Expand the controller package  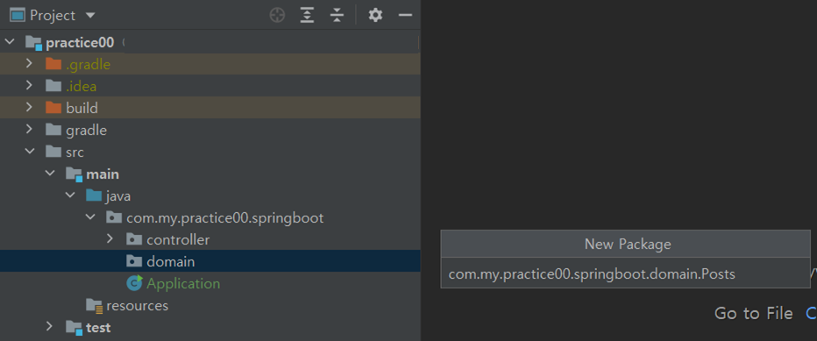[x=110, y=239]
